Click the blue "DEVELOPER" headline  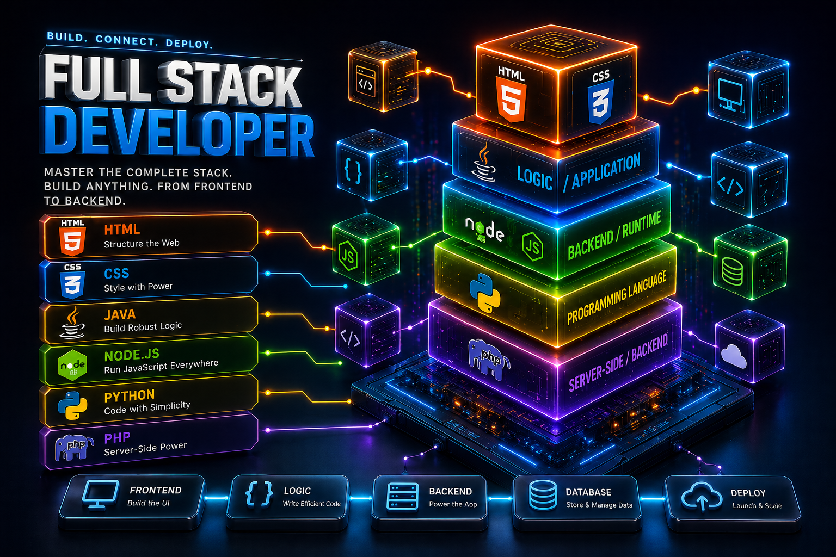[x=179, y=132]
